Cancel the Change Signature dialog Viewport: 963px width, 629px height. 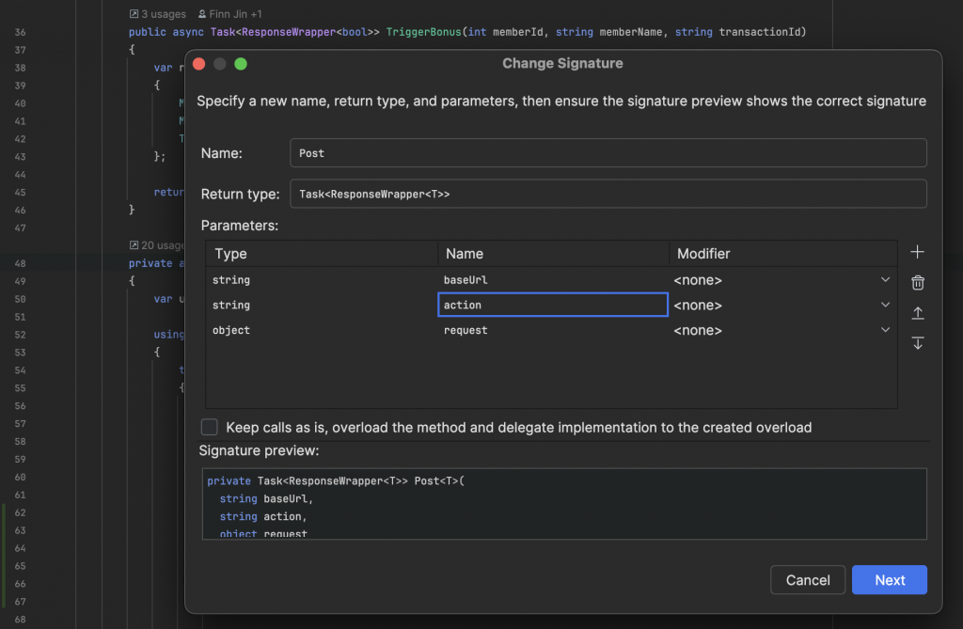click(x=808, y=580)
